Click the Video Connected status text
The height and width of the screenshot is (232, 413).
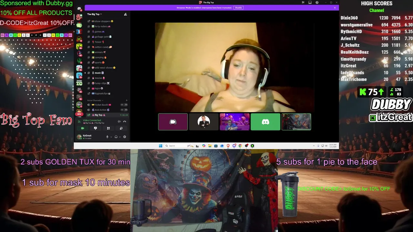tap(92, 120)
